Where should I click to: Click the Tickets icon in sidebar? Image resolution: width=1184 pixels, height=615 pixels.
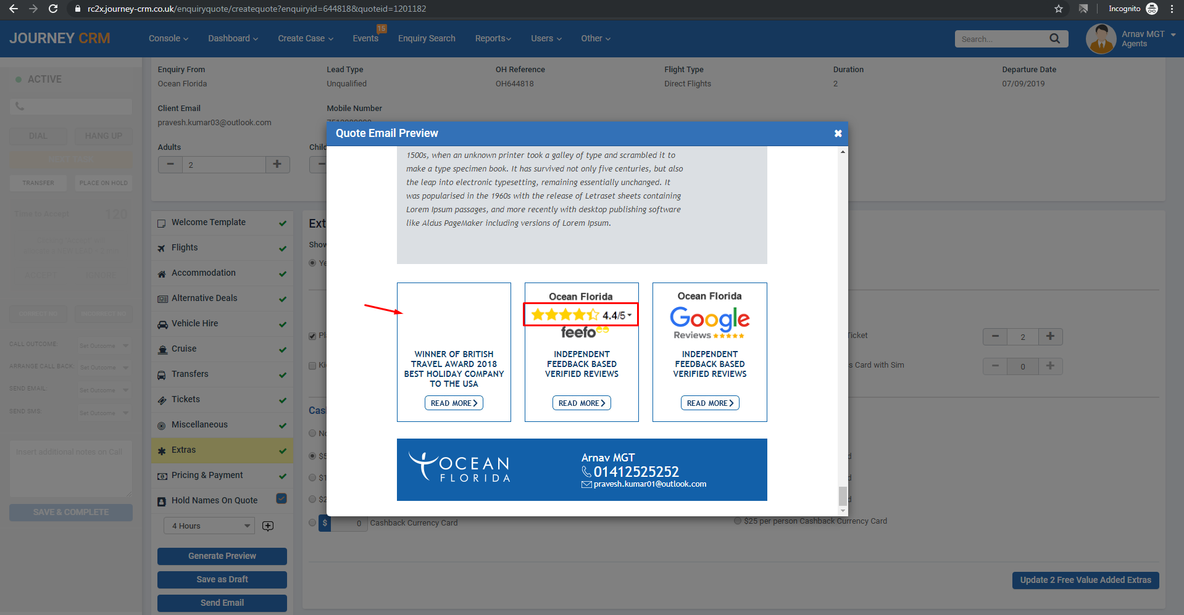162,400
